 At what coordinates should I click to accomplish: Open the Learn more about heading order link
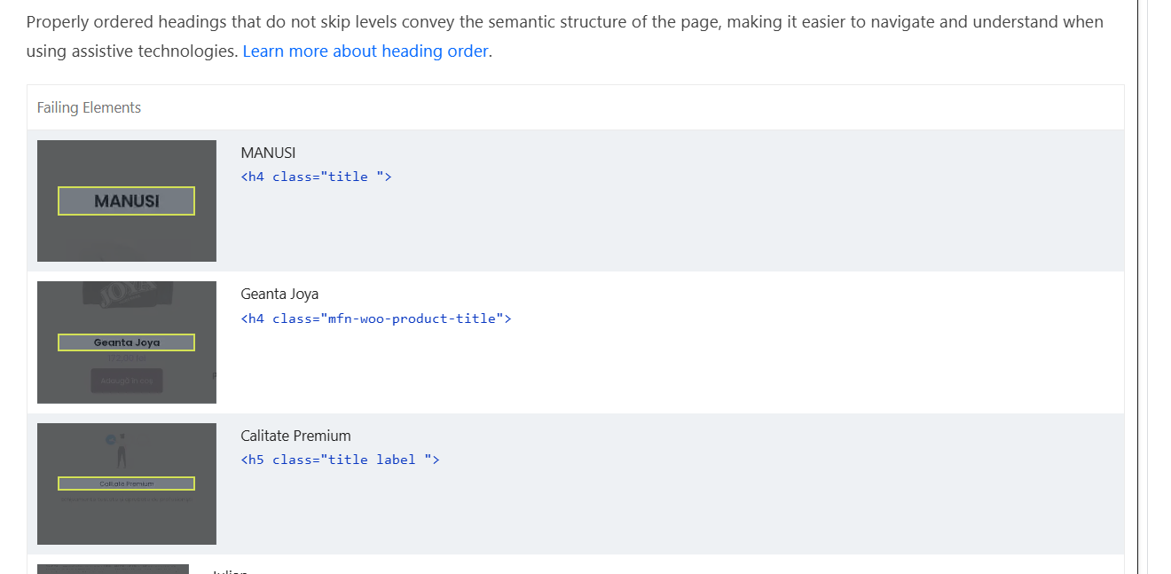[365, 51]
